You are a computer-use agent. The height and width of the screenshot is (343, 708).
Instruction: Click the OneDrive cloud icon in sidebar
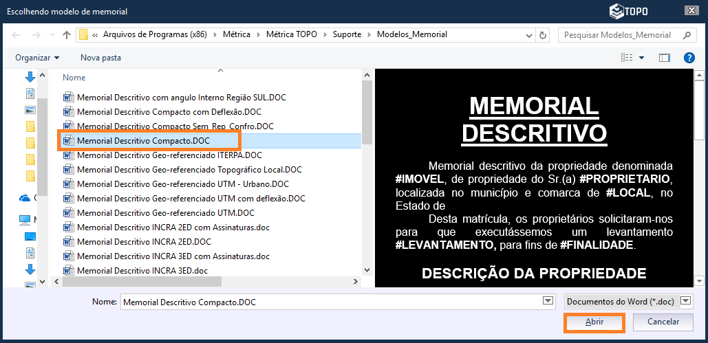[x=26, y=198]
